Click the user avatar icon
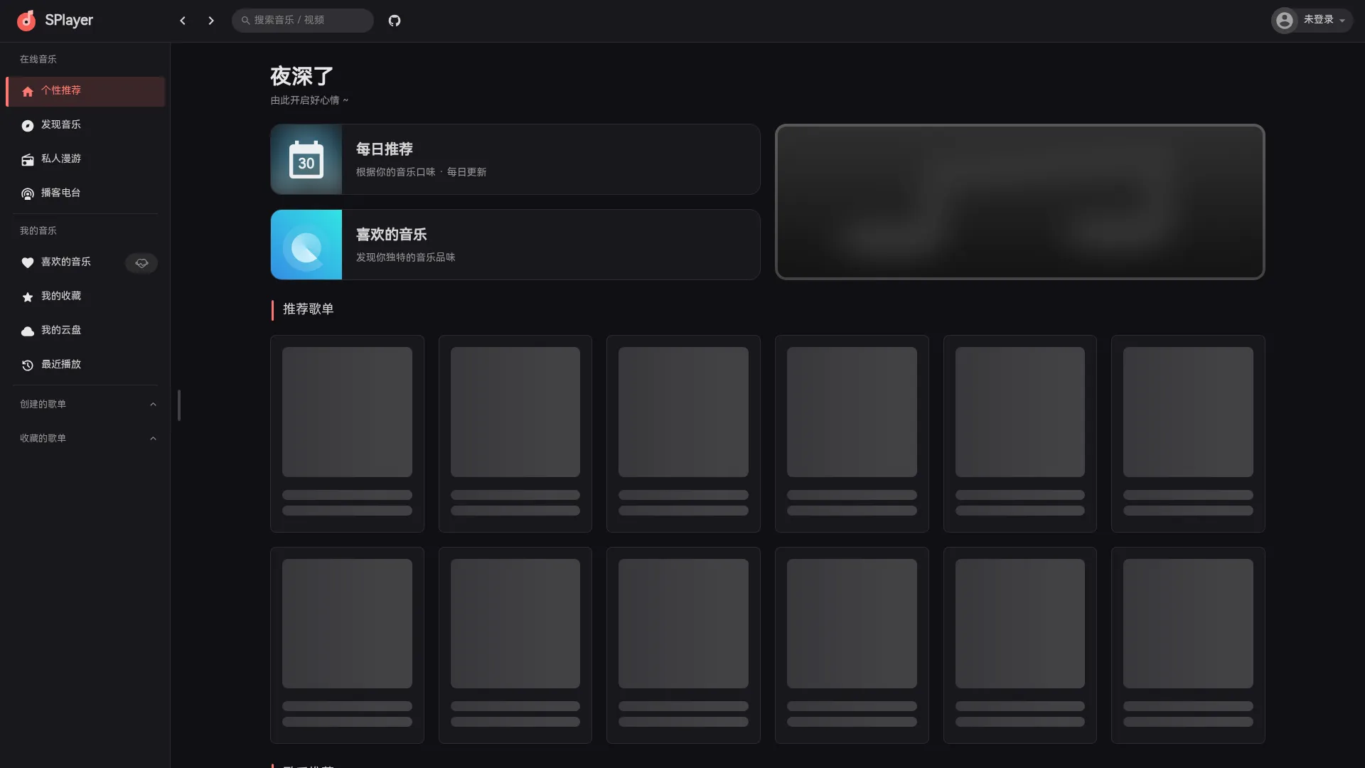 [x=1284, y=21]
